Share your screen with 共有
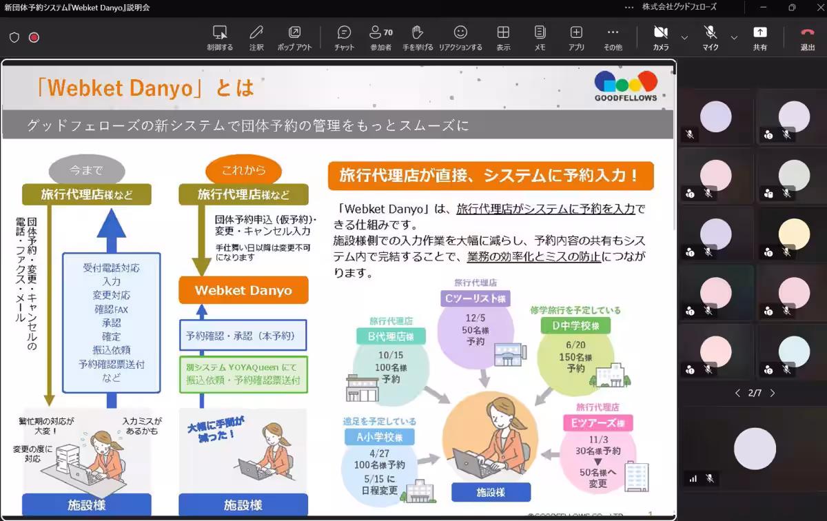The height and width of the screenshot is (521, 827). pyautogui.click(x=759, y=37)
